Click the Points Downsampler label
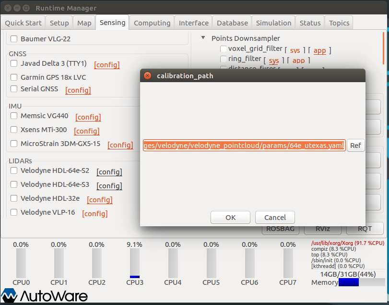 (246, 38)
